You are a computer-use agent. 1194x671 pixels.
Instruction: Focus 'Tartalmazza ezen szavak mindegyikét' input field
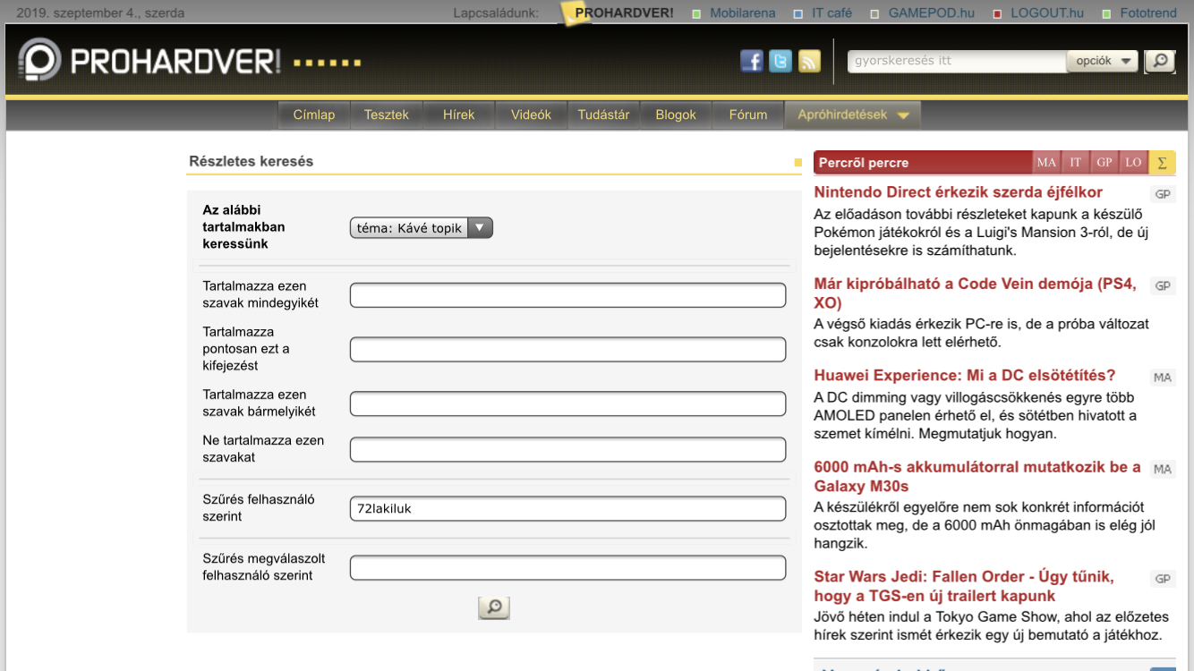[x=567, y=295]
